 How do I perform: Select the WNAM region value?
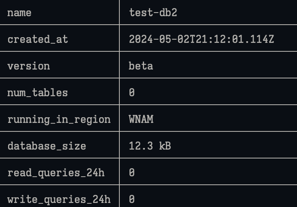coord(141,119)
